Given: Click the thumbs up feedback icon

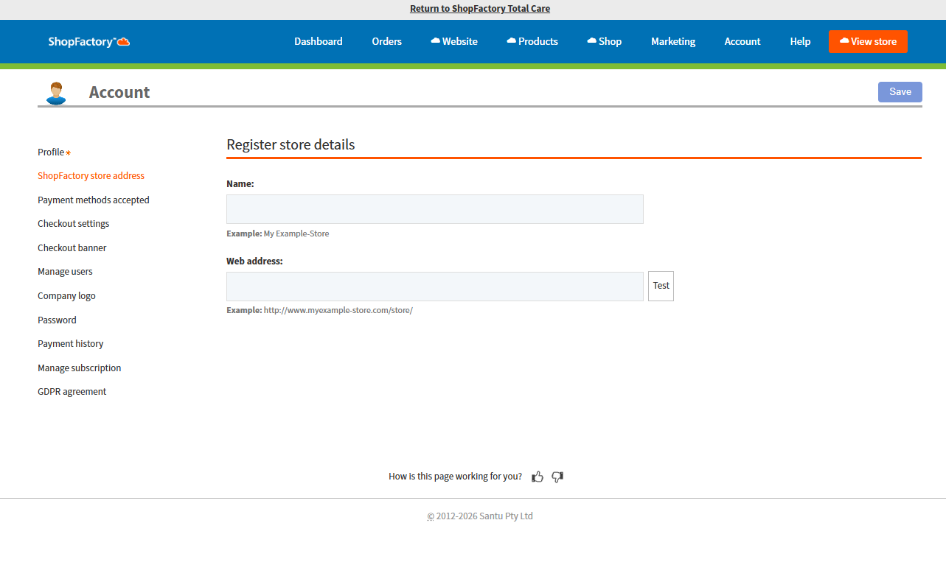Looking at the screenshot, I should tap(537, 477).
